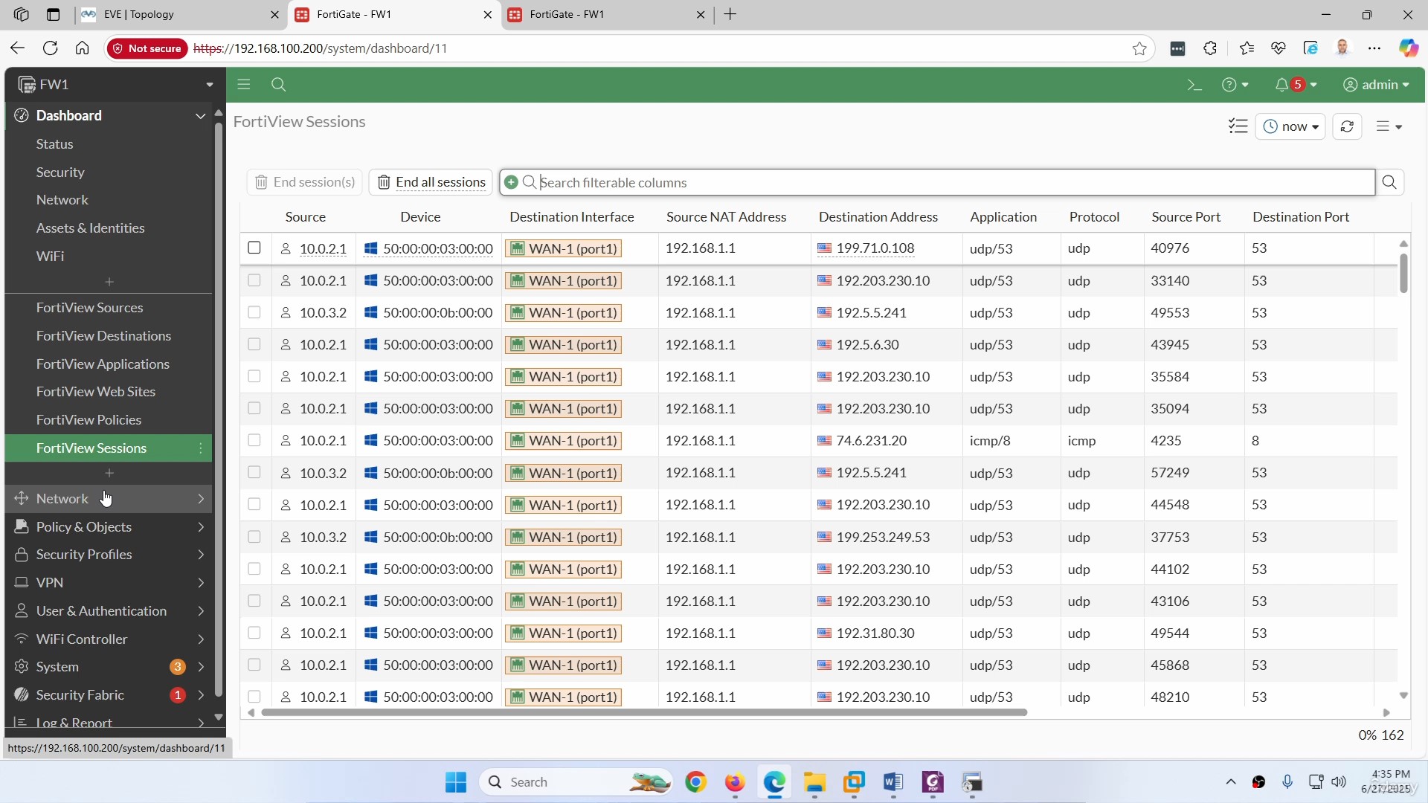1428x803 pixels.
Task: Click the sessions table vertical scrollbar thumb
Action: point(1403,273)
